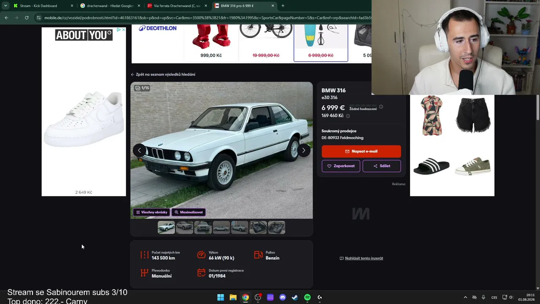The height and width of the screenshot is (304, 540).
Task: Close the About You advertisement
Action: coord(123,30)
